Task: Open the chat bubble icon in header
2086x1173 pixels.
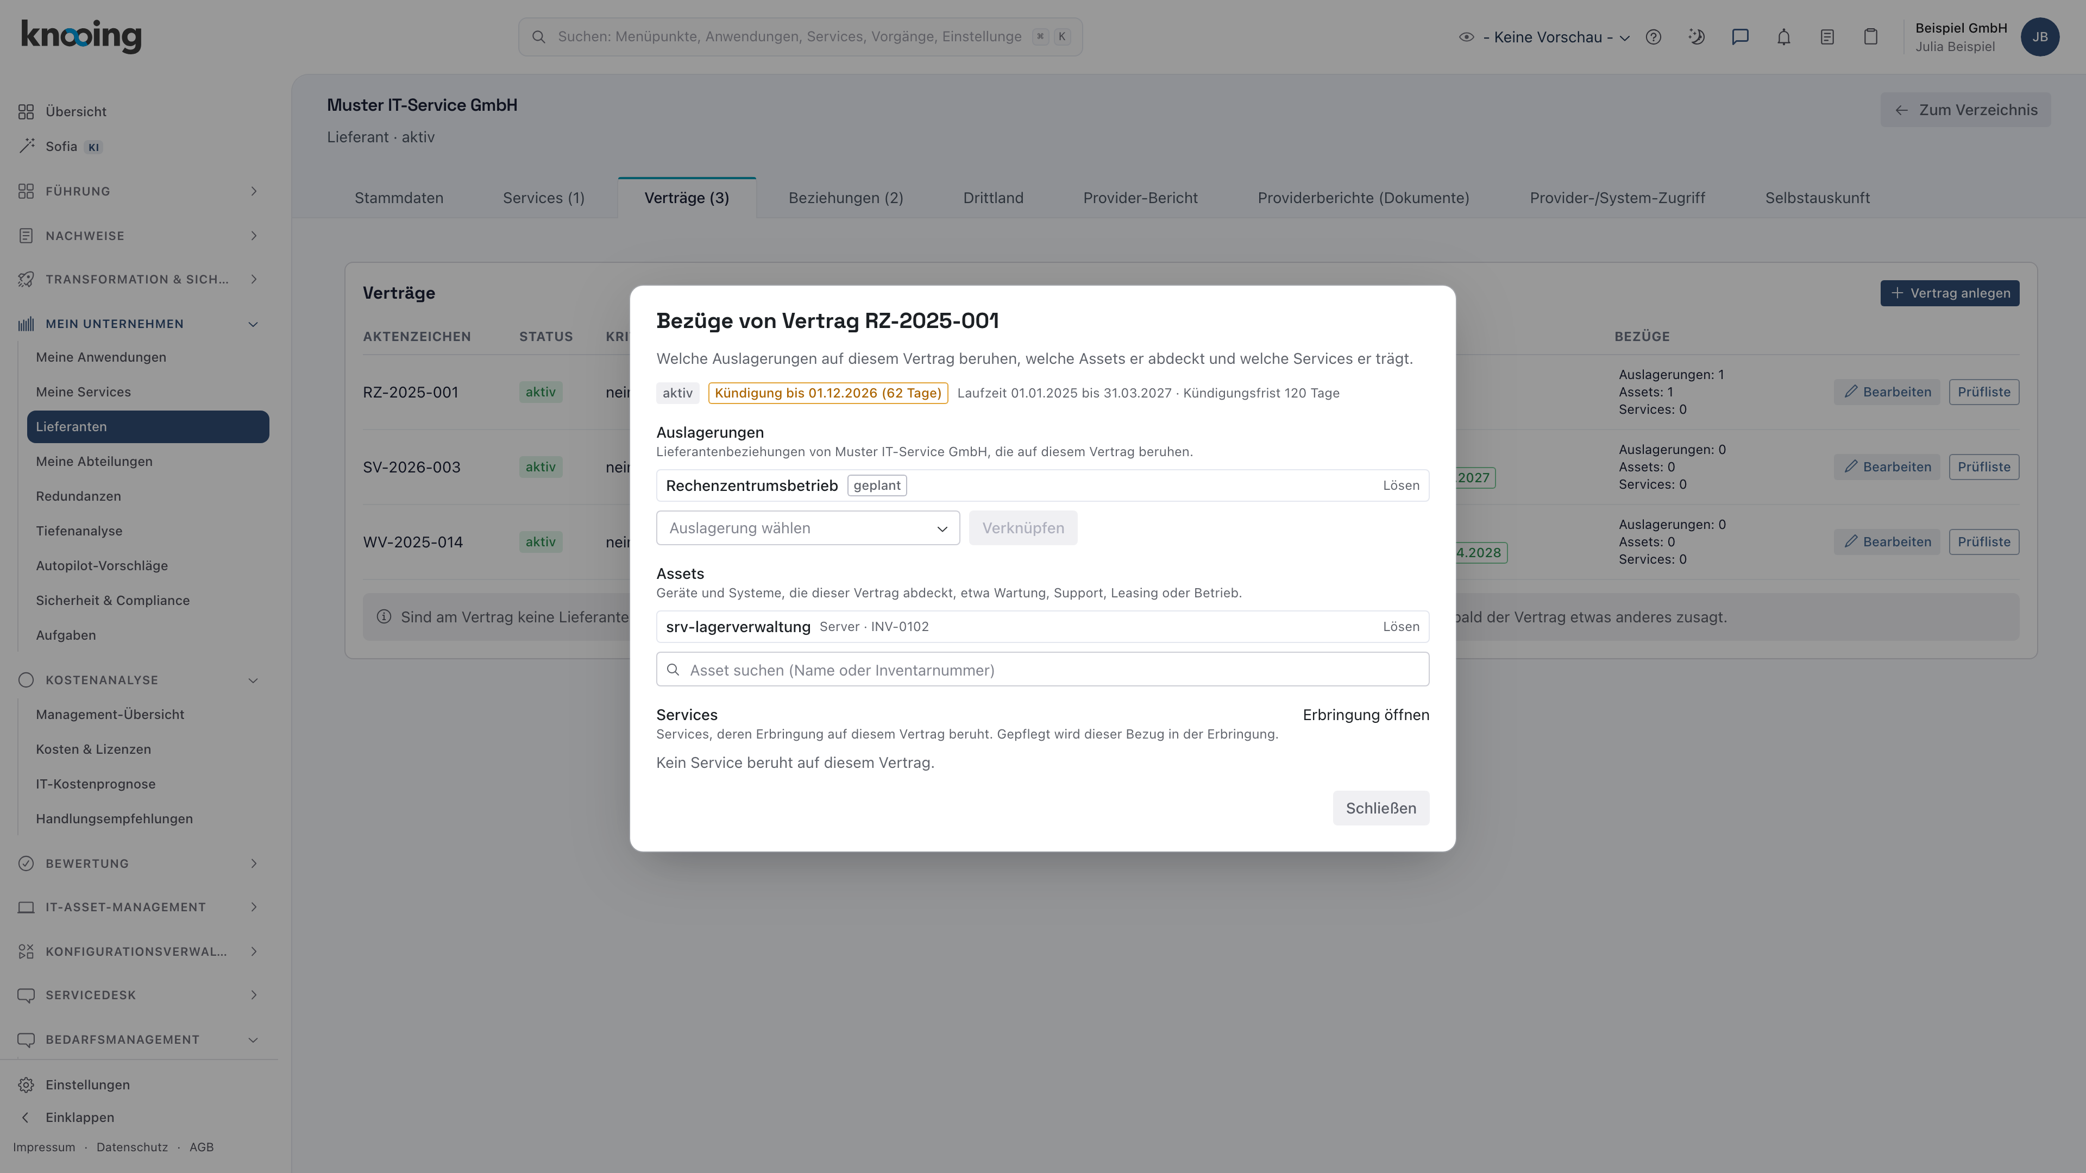Action: 1740,37
